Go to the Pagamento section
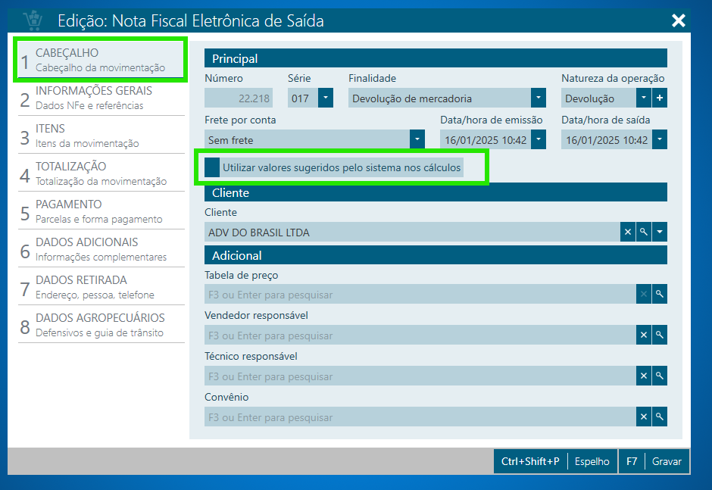Screen dimensions: 712x490 tap(100, 211)
